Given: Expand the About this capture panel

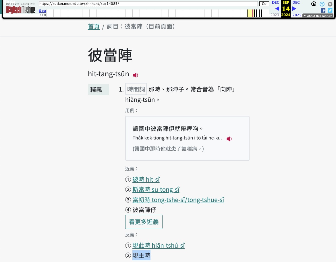Looking at the screenshot, I should (x=318, y=16).
